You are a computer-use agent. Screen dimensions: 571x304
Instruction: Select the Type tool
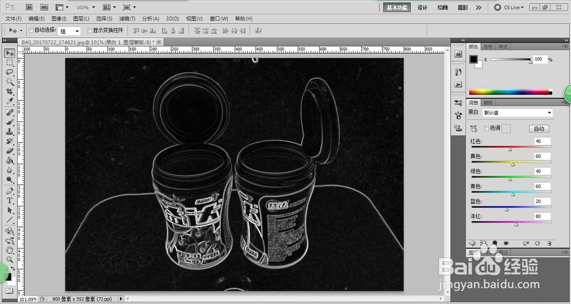(10, 200)
